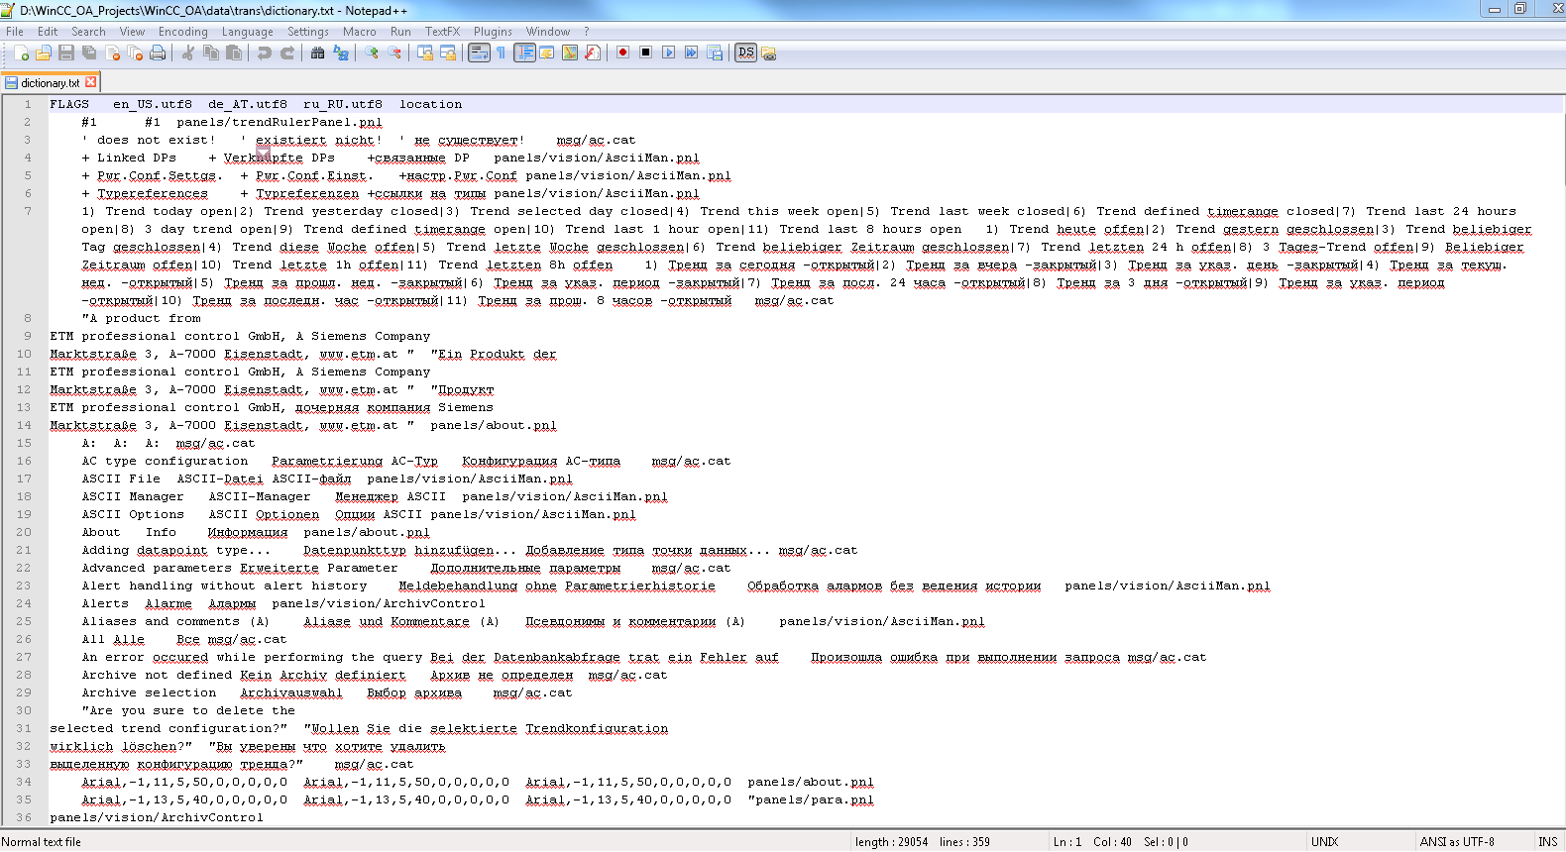This screenshot has width=1566, height=852.
Task: Click ANSI as UTF-8 encoding status
Action: click(1457, 842)
